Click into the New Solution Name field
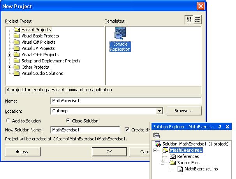 point(85,130)
